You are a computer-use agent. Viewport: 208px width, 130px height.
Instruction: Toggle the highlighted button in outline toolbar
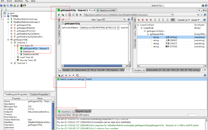point(173,20)
